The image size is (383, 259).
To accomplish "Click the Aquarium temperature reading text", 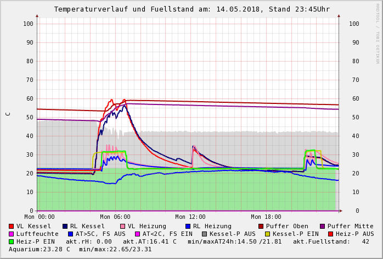I will pyautogui.click(x=40, y=249).
